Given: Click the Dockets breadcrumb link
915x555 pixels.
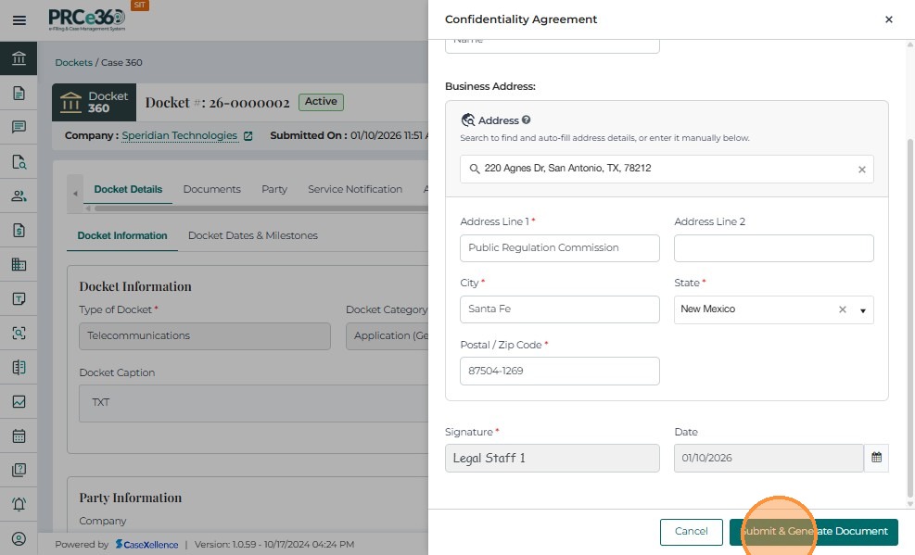Looking at the screenshot, I should tap(73, 63).
